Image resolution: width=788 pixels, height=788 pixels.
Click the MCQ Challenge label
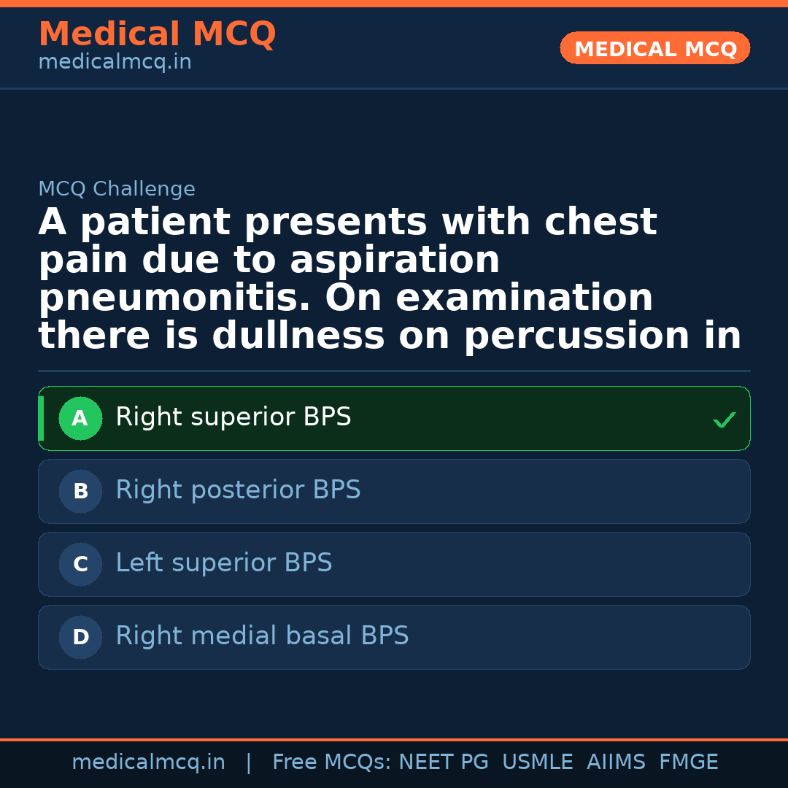pos(117,190)
